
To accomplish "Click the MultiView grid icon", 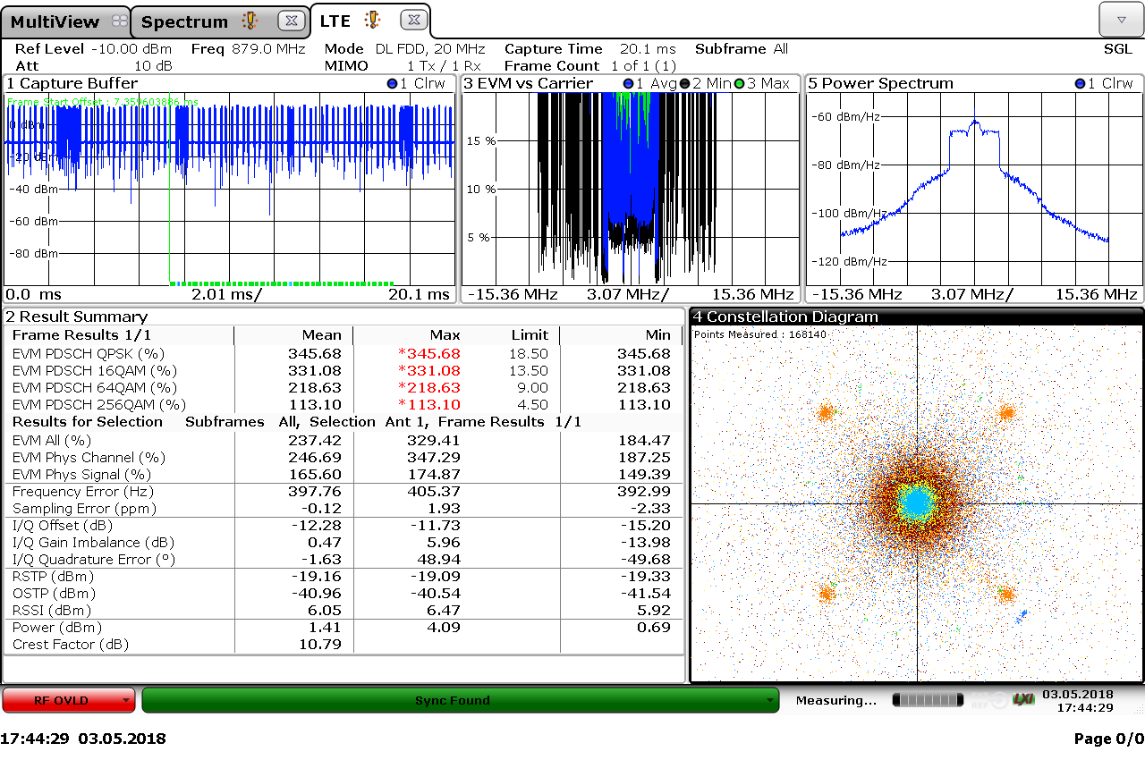I will pos(119,21).
